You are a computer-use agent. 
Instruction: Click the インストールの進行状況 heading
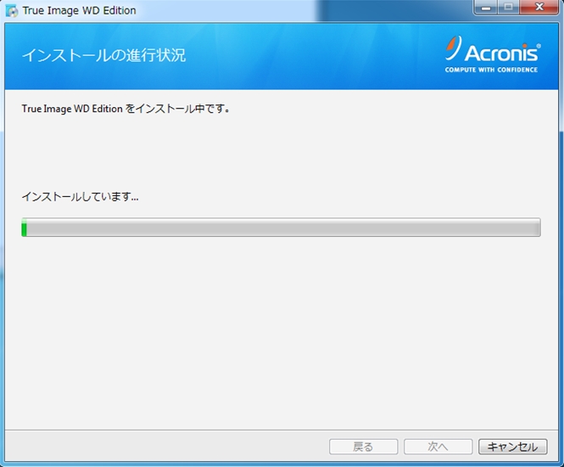point(104,55)
